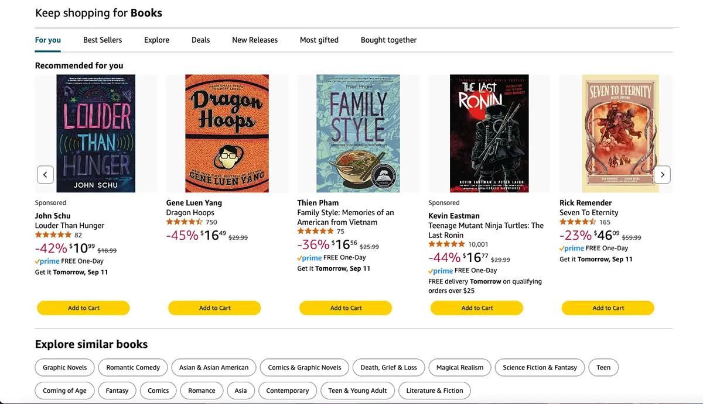Viewport: 703px width, 404px height.
Task: Click the next carousel arrow
Action: coord(662,174)
